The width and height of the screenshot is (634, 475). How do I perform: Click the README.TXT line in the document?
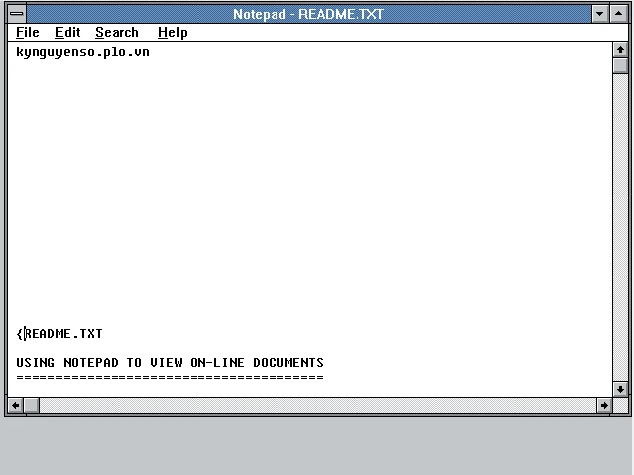[63, 334]
